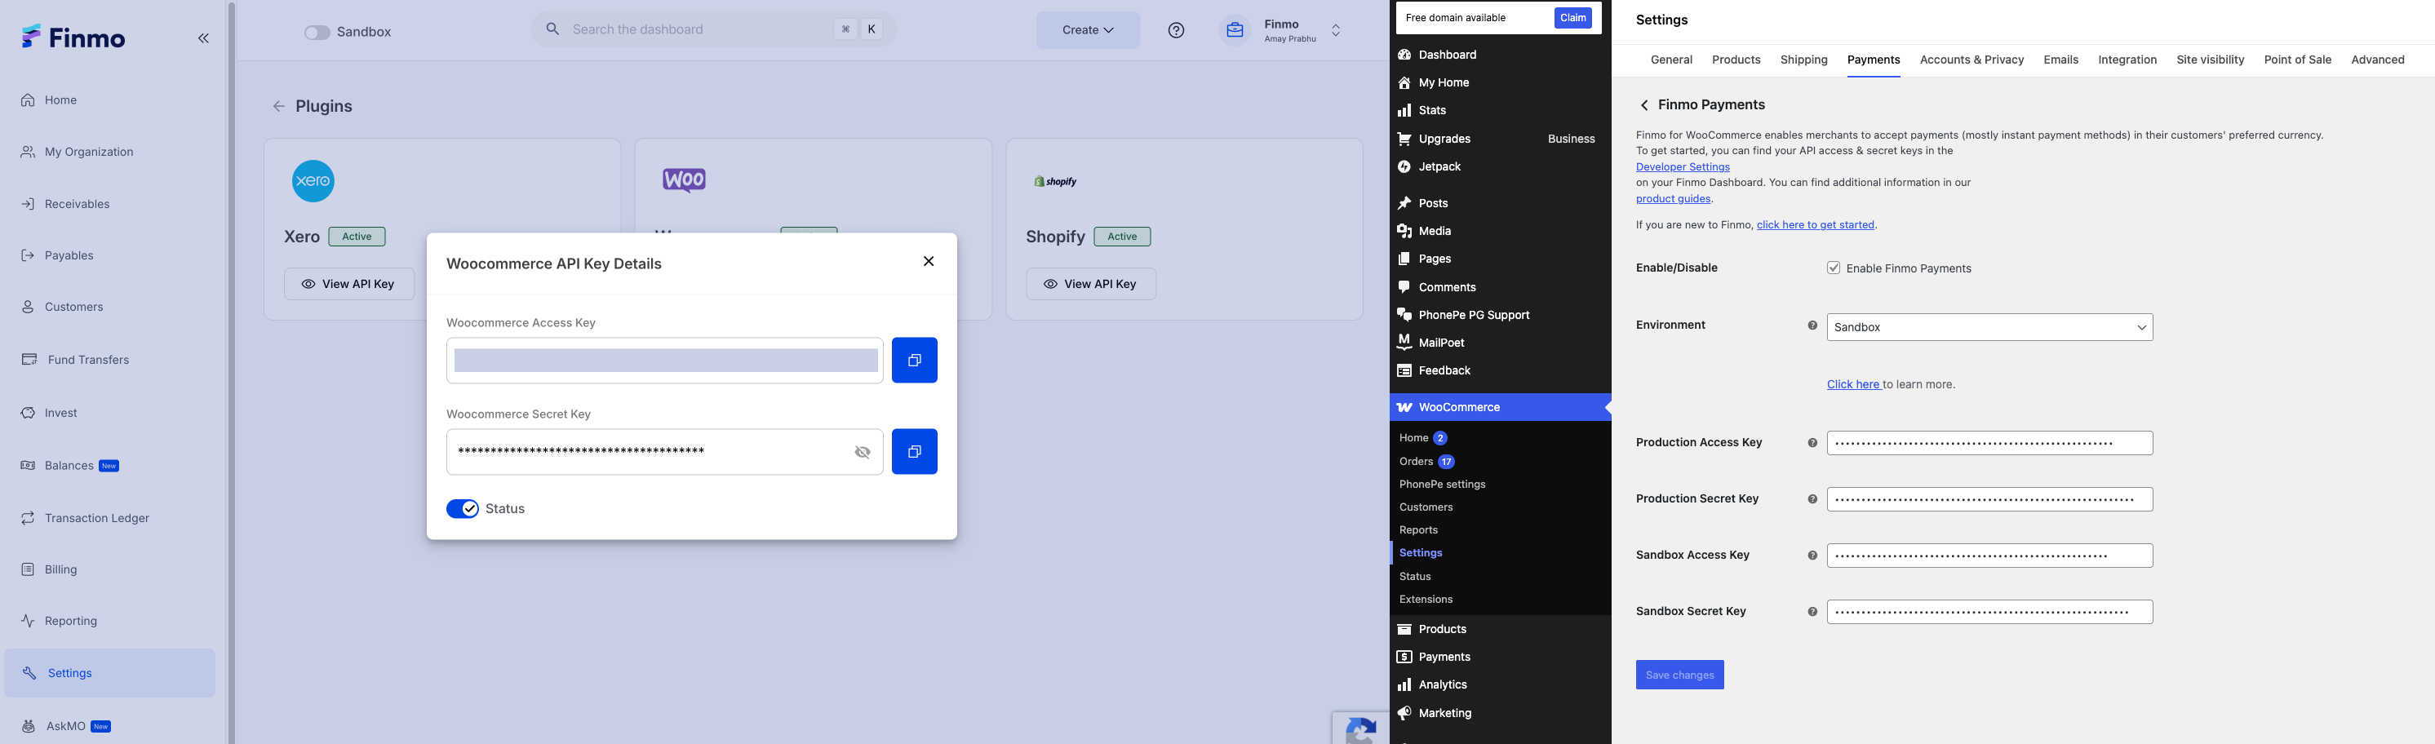Follow click here to get started link
This screenshot has width=2435, height=744.
[x=1815, y=225]
